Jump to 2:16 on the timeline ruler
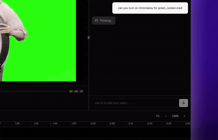The image size is (218, 140). pyautogui.click(x=131, y=123)
